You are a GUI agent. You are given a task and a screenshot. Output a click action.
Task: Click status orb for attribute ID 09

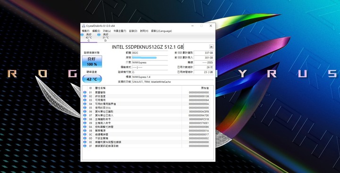click(85, 123)
